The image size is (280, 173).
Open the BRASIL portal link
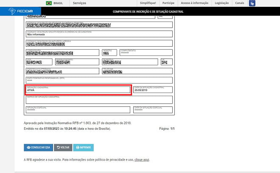[58, 3]
